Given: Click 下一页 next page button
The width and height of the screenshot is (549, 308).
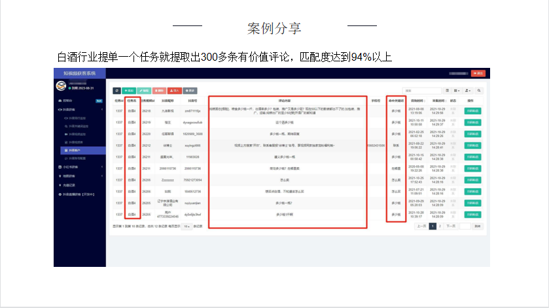Looking at the screenshot, I should click(x=451, y=226).
